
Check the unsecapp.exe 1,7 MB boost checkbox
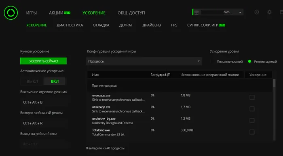pyautogui.click(x=252, y=109)
